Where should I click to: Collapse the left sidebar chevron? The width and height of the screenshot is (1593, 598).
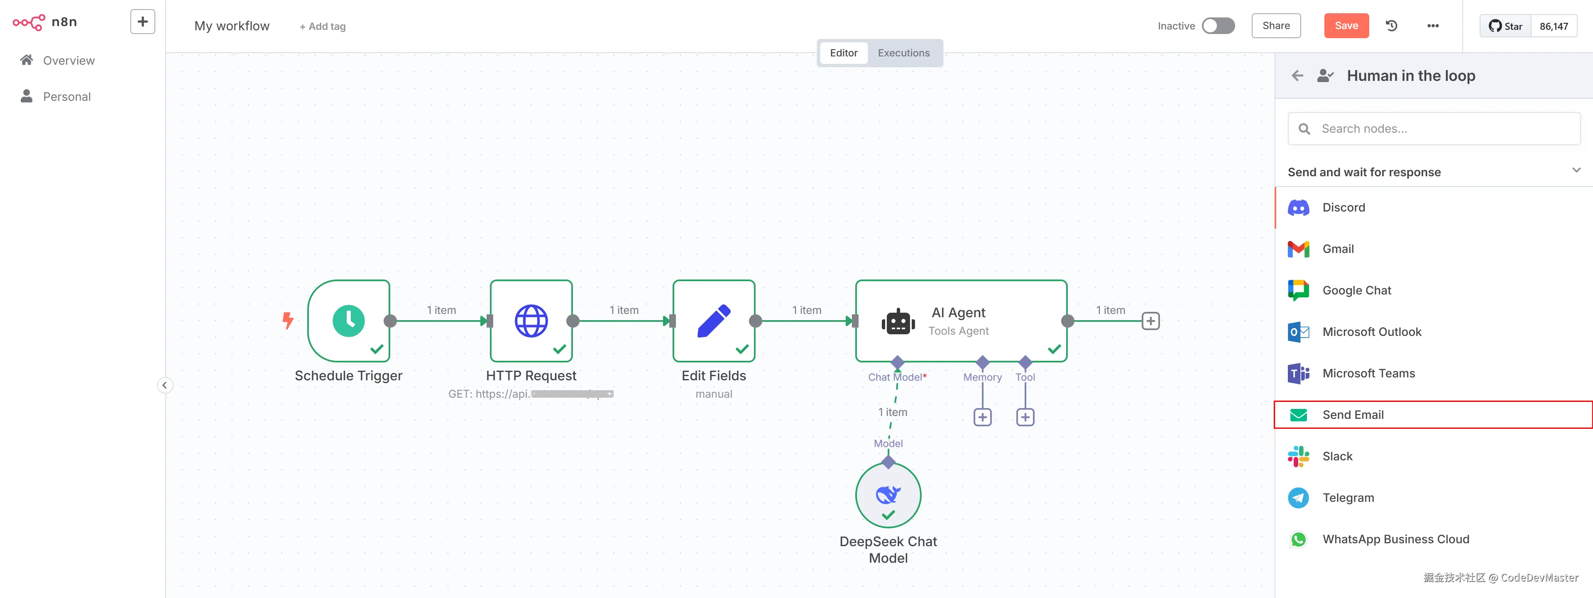(x=164, y=386)
